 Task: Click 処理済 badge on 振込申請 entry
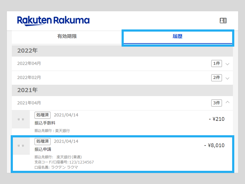tap(43, 141)
